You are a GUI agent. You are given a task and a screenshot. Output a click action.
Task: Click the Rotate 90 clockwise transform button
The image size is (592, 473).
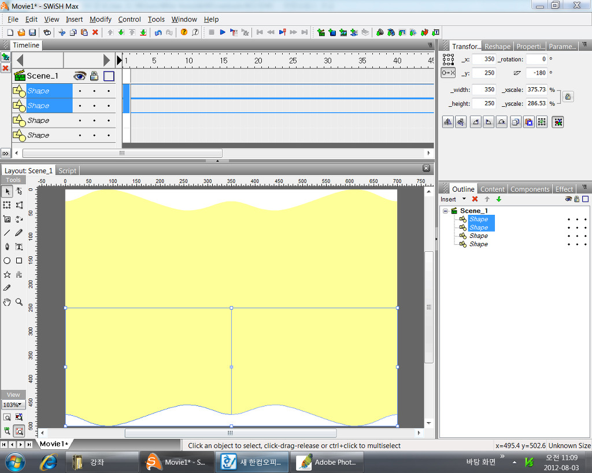[476, 122]
